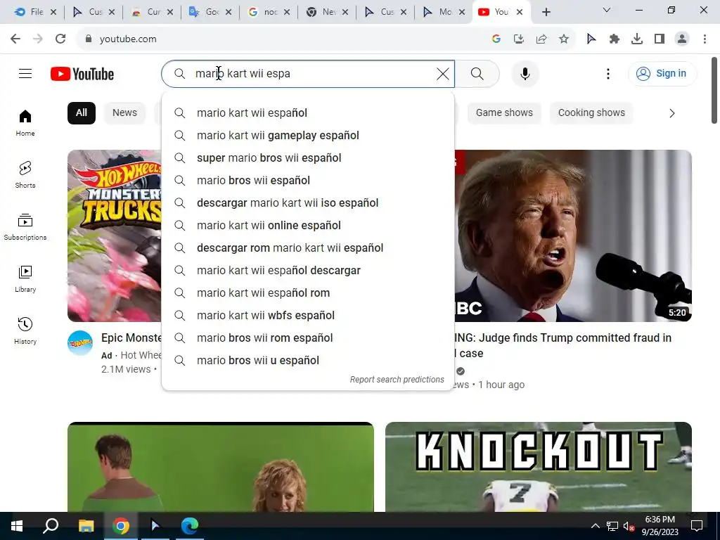Viewport: 720px width, 540px height.
Task: Select the News filter chip
Action: click(x=124, y=113)
